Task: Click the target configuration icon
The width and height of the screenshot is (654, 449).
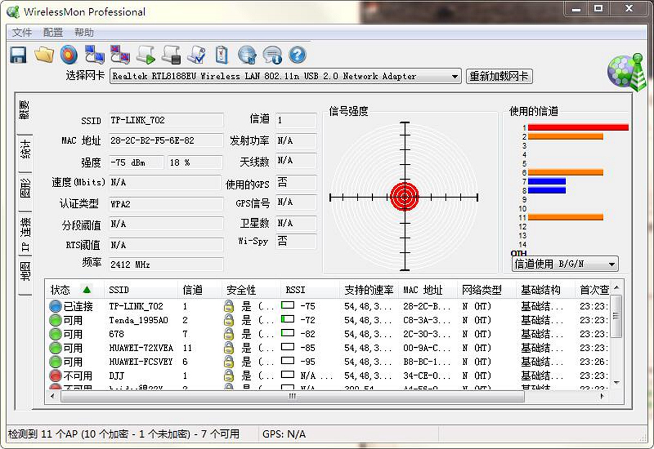Action: click(69, 54)
